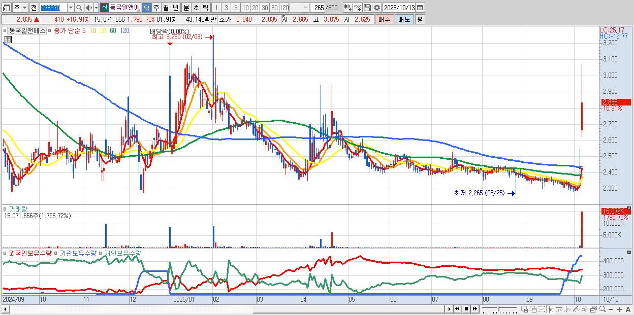Click the 평 button
Image resolution: width=634 pixels, height=315 pixels.
click(x=420, y=19)
